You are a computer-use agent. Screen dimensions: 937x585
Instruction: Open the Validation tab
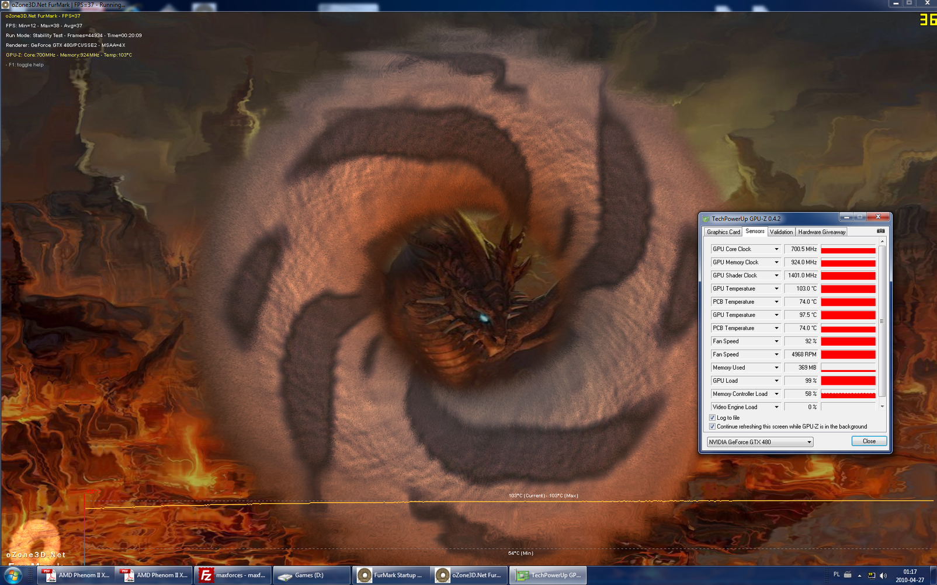click(781, 232)
